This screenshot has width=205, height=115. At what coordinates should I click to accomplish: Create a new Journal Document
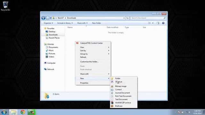click(x=124, y=93)
